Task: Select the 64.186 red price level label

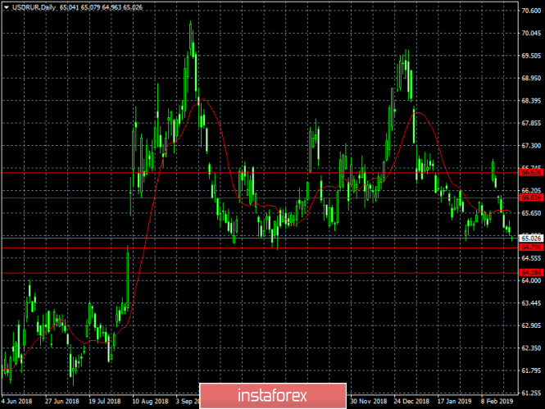Action: [531, 272]
